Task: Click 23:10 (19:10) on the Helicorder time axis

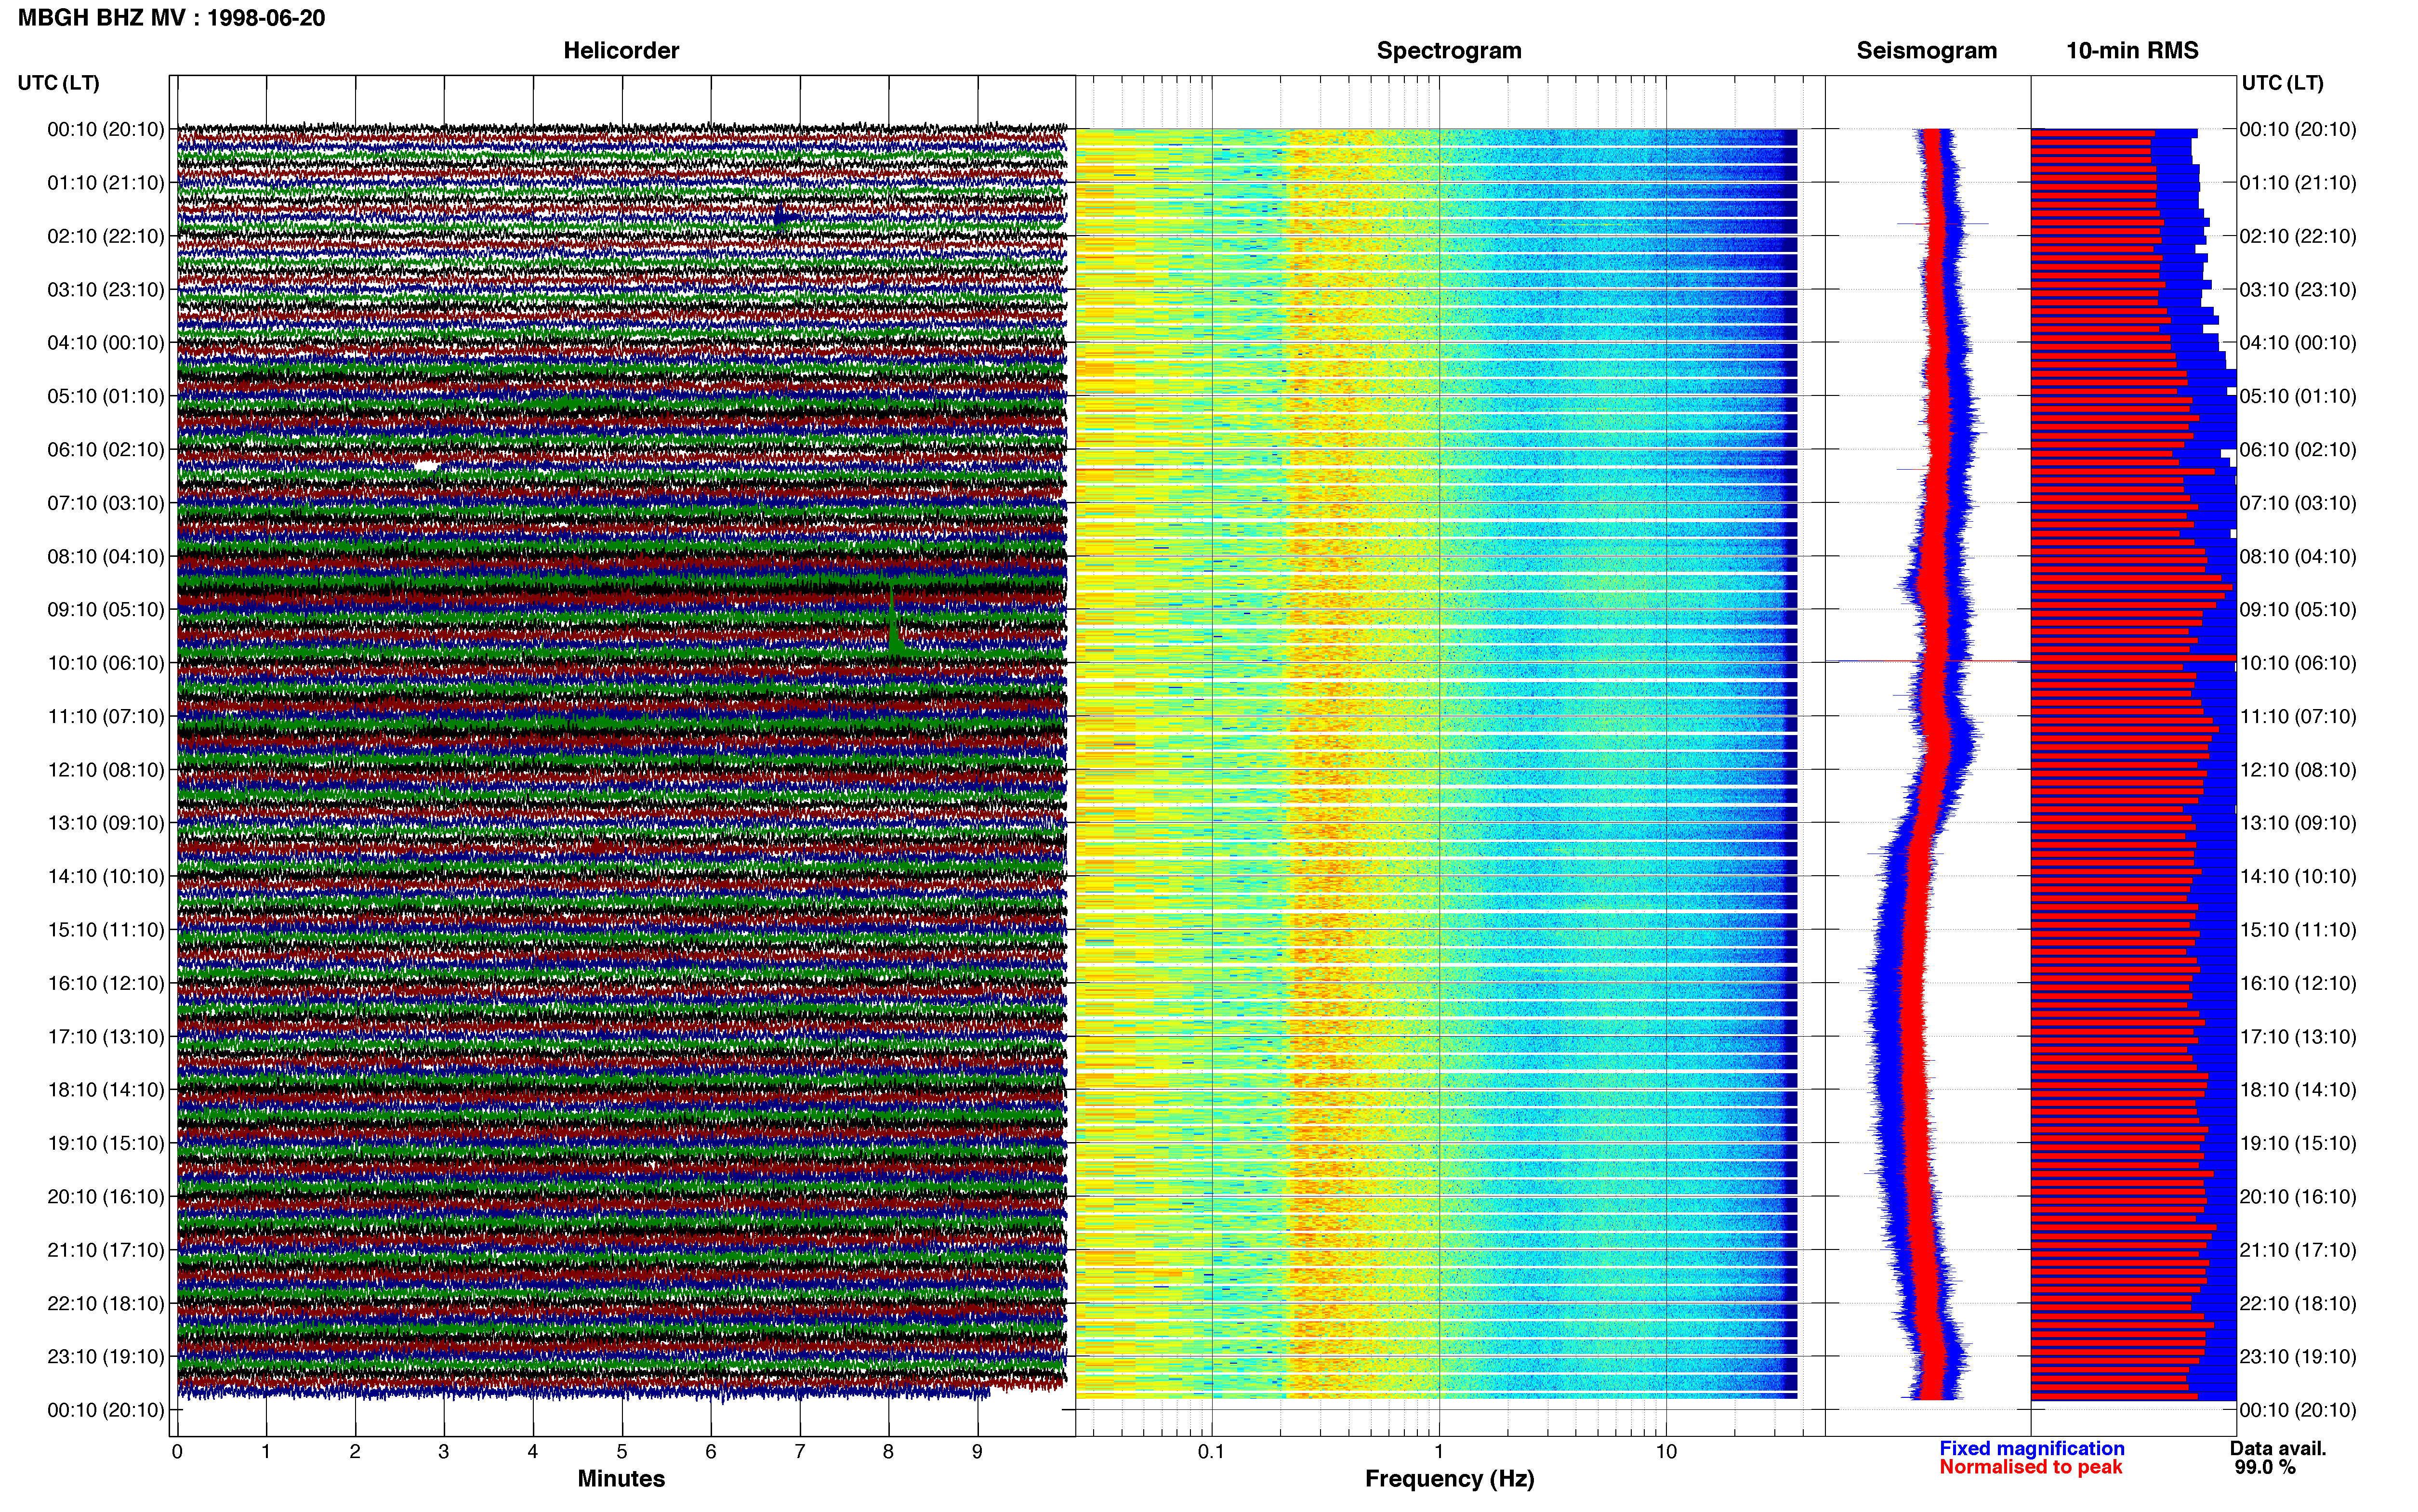Action: 106,1357
